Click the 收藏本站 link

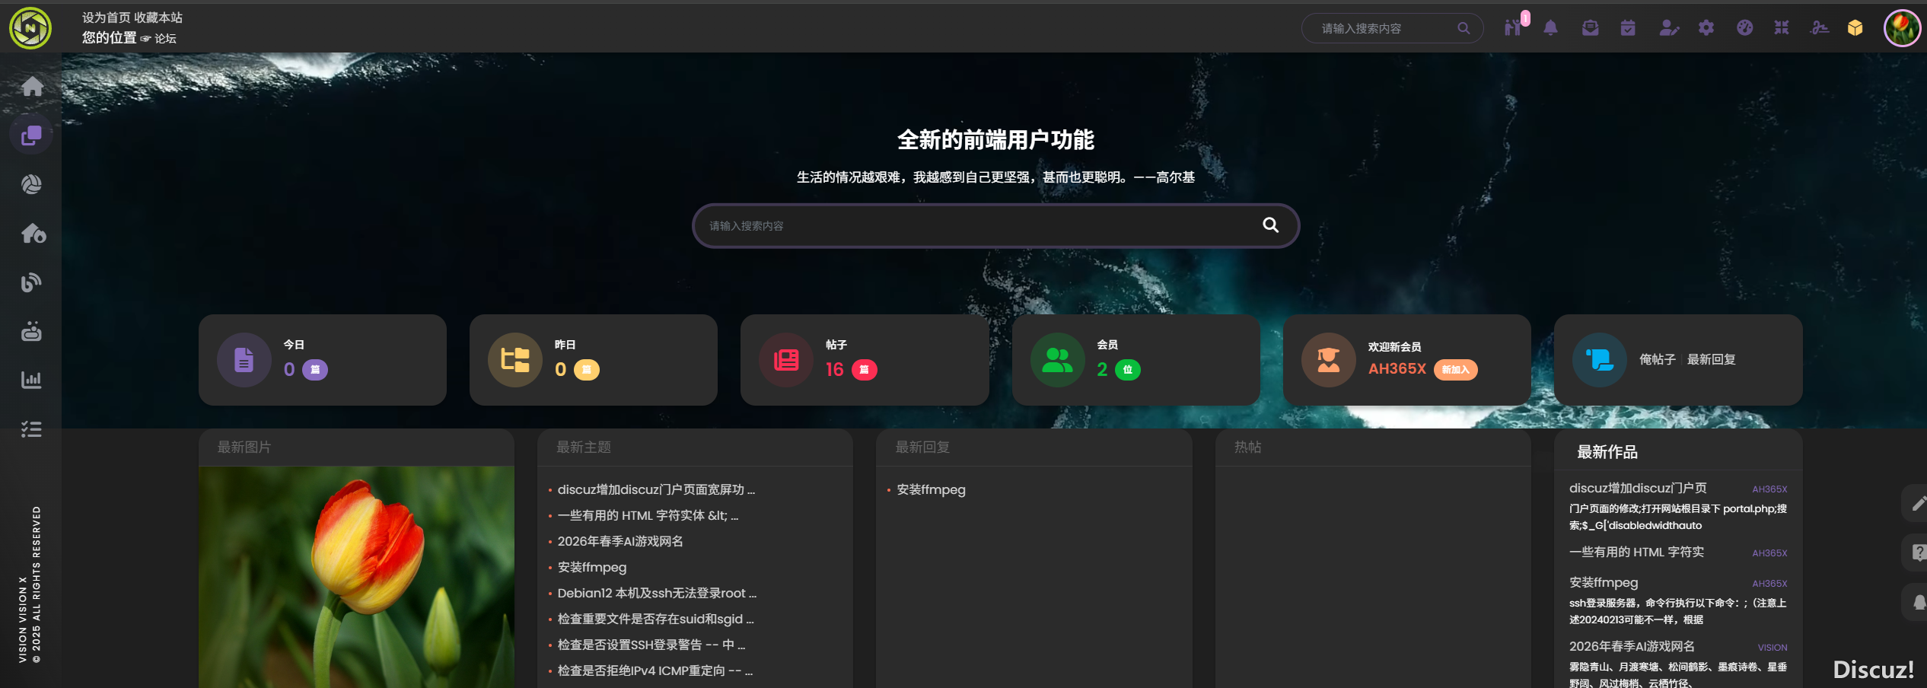coord(158,18)
